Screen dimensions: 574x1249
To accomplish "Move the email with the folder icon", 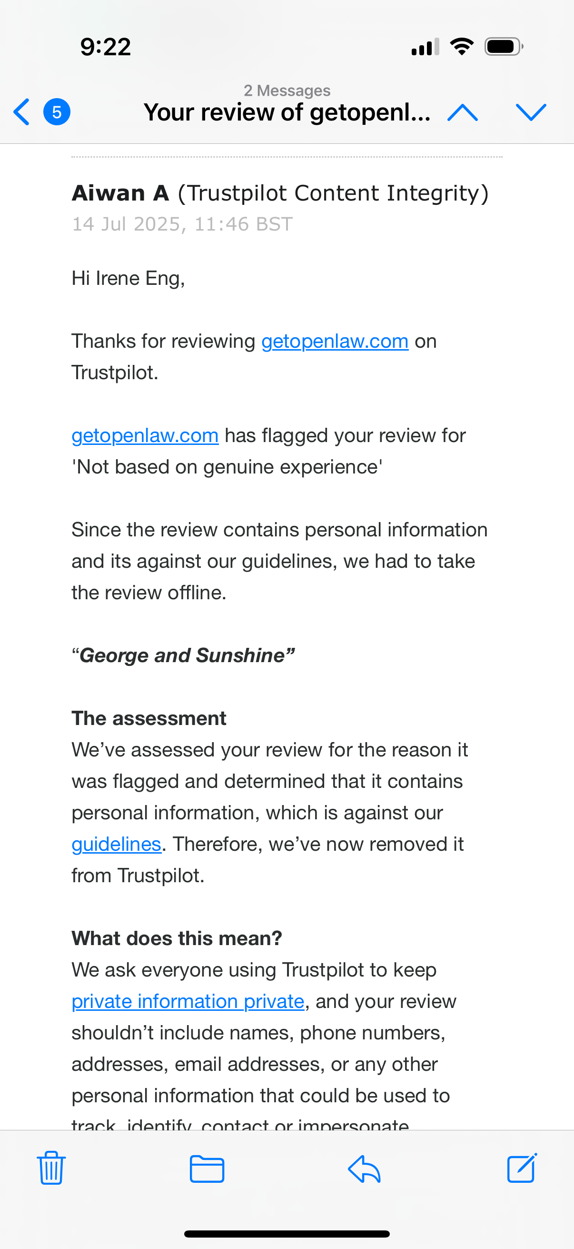I will click(207, 1169).
